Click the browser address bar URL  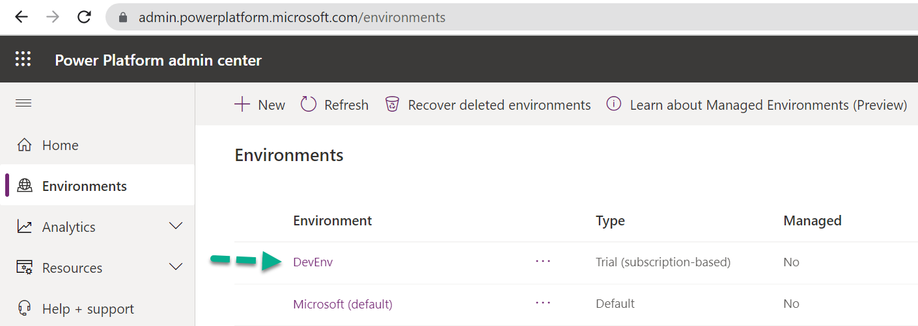[292, 18]
